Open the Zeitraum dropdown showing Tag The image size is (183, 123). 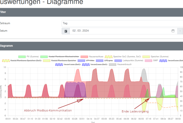122,23
